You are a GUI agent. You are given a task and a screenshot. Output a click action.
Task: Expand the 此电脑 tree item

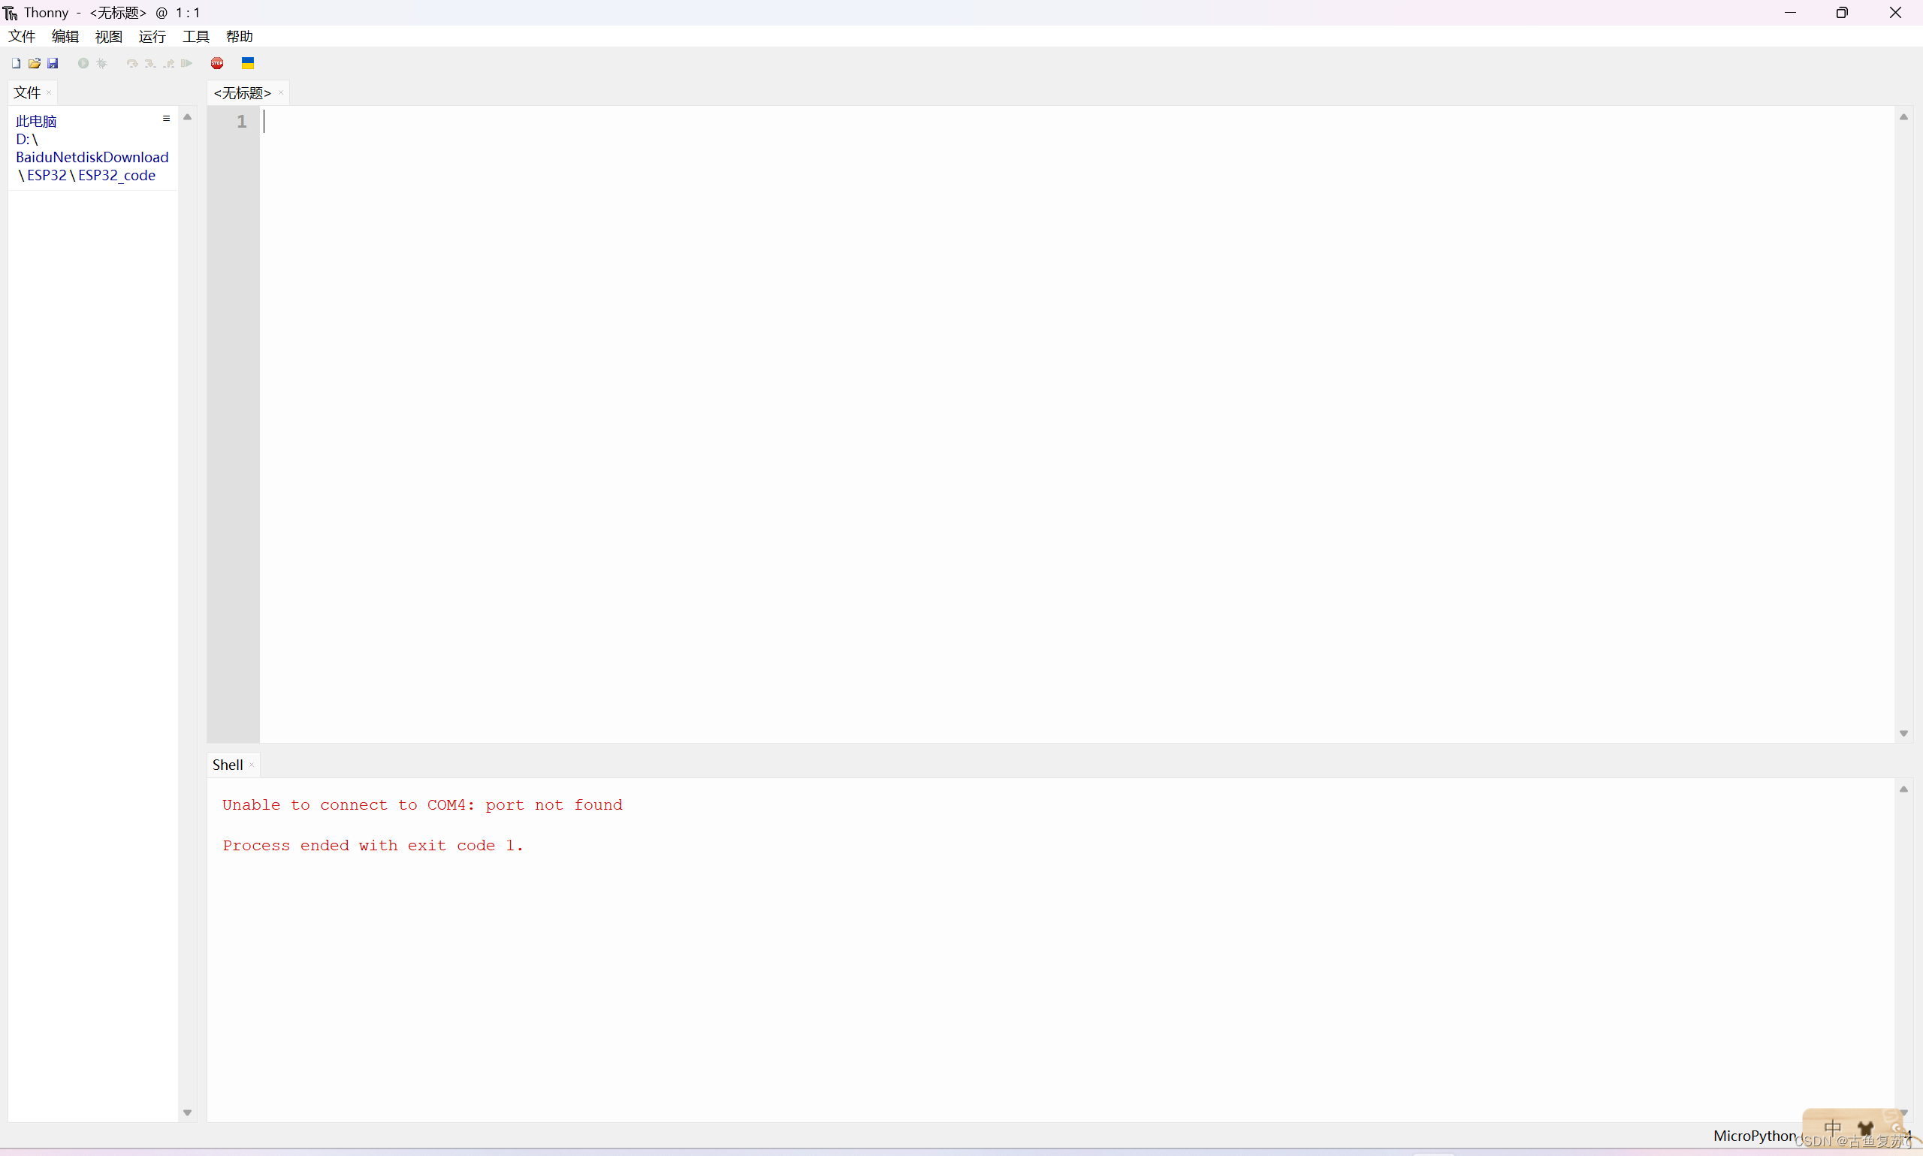36,121
